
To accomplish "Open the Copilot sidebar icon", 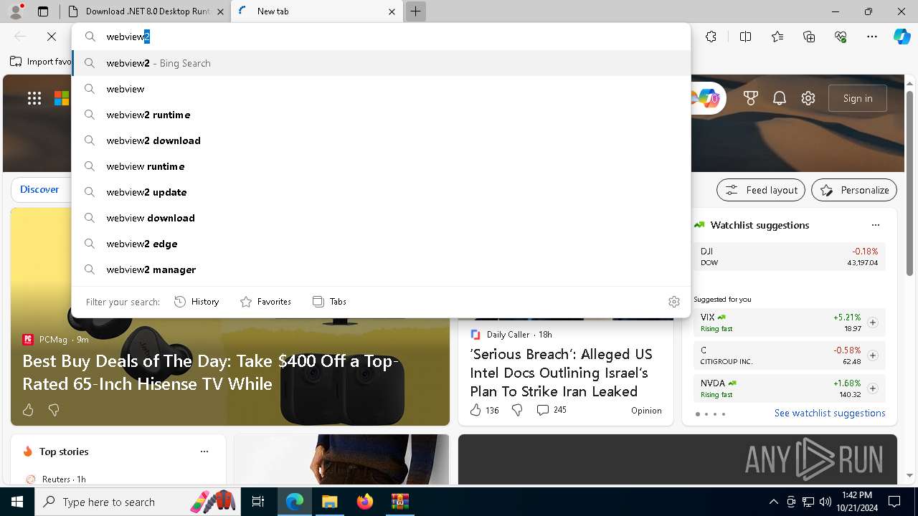I will point(902,37).
